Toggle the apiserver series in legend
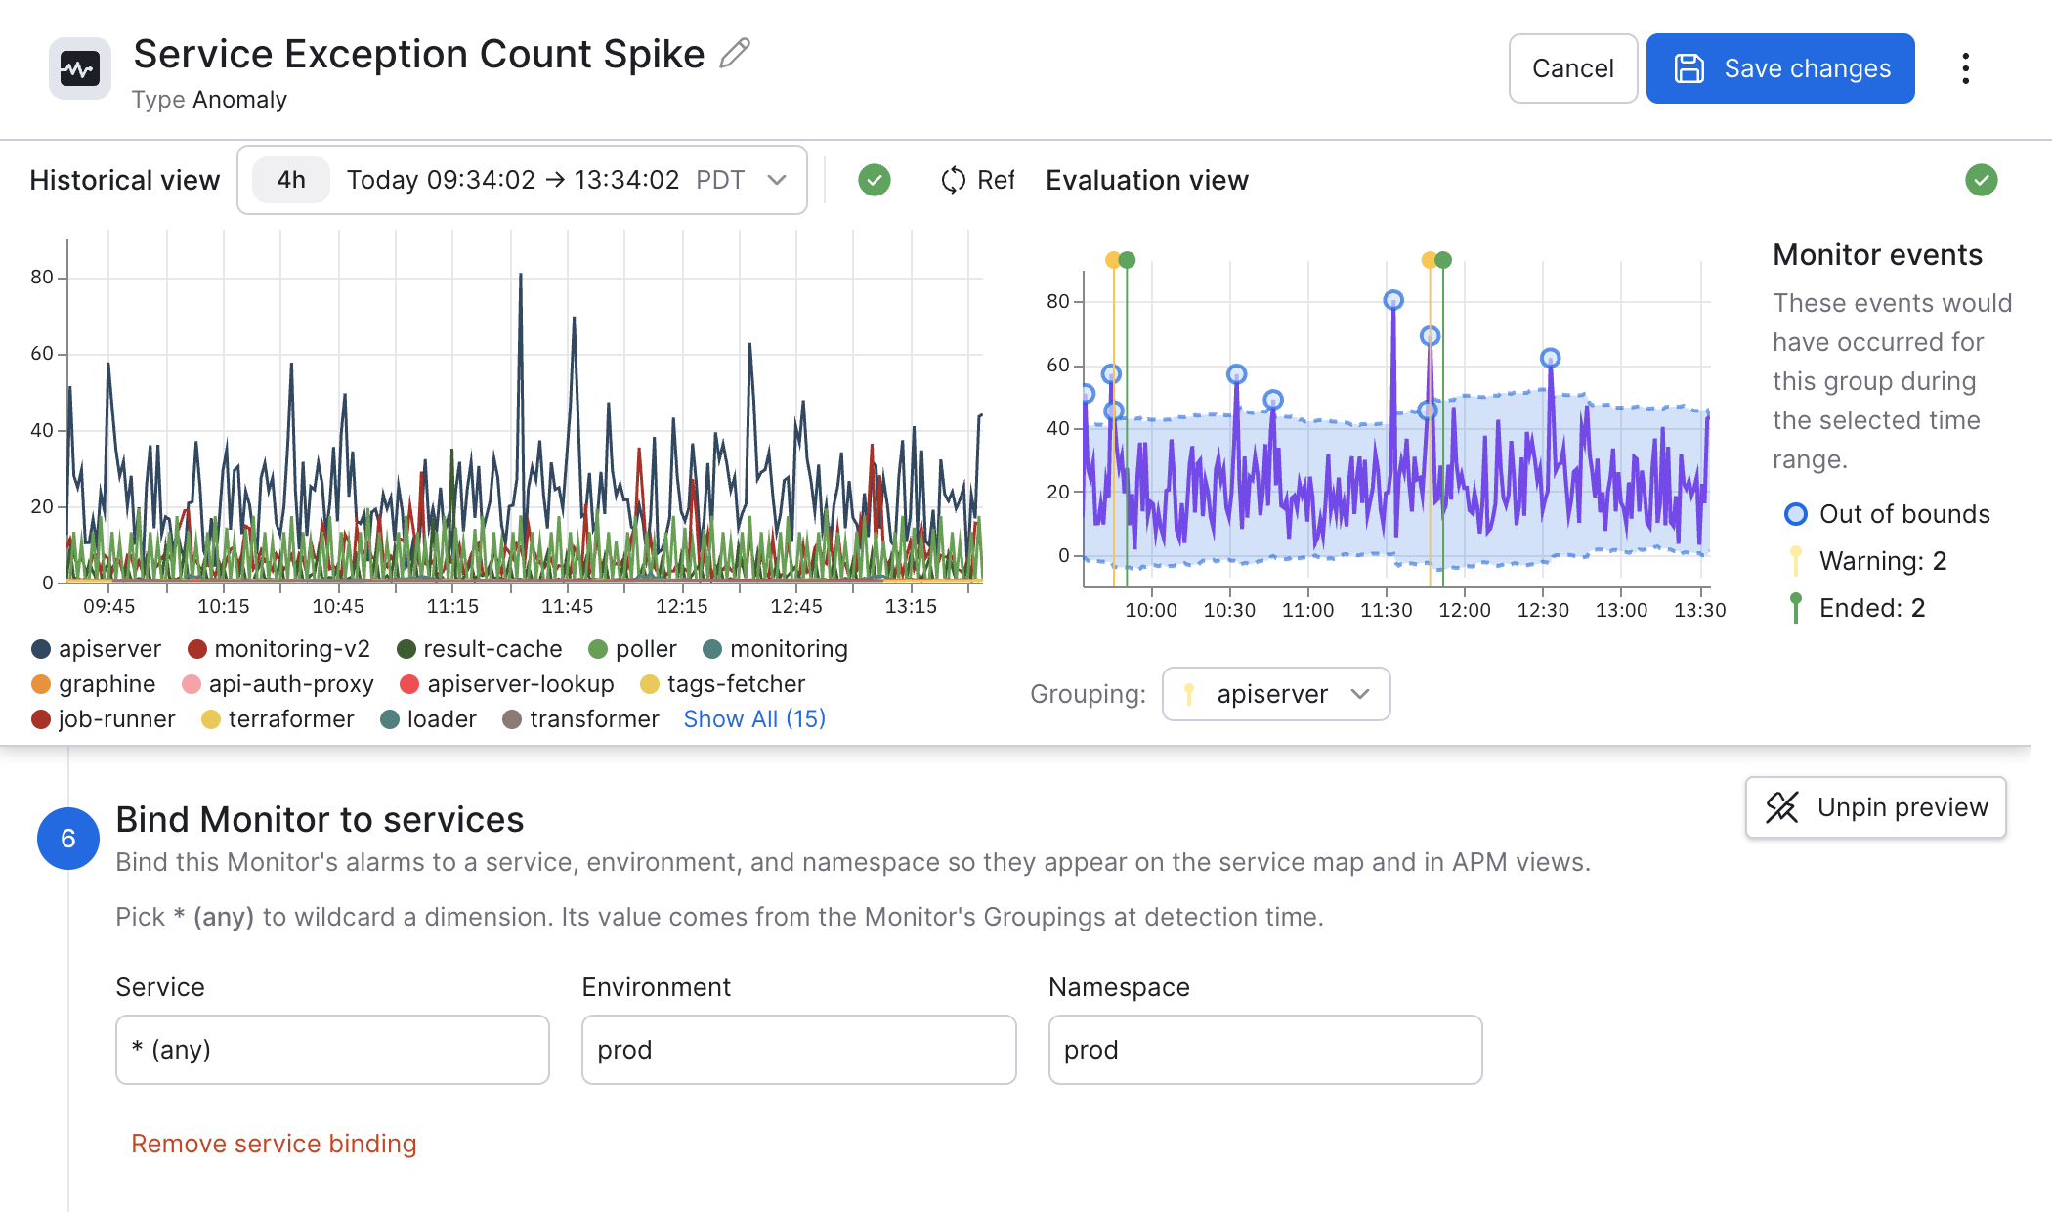Viewport: 2052px width, 1212px height. click(96, 649)
